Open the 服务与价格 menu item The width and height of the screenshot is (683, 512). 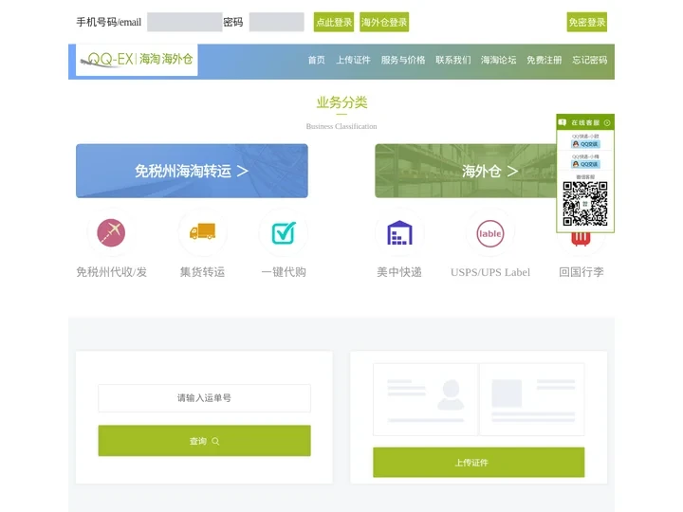pyautogui.click(x=403, y=60)
